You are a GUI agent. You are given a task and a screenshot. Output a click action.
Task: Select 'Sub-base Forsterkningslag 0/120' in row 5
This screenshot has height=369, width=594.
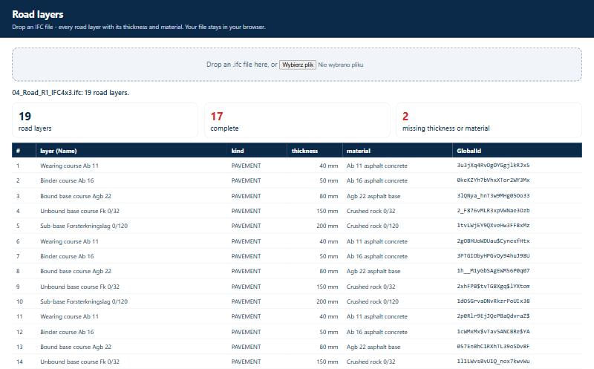[x=84, y=226]
